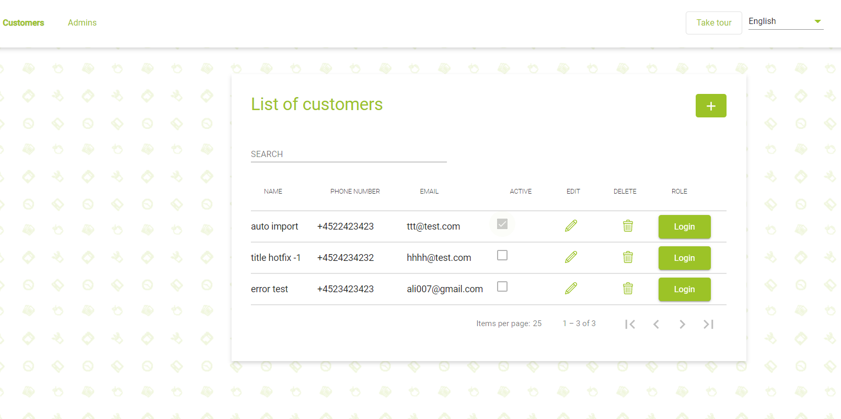Edit the auto import customer
The image size is (841, 419).
[571, 226]
